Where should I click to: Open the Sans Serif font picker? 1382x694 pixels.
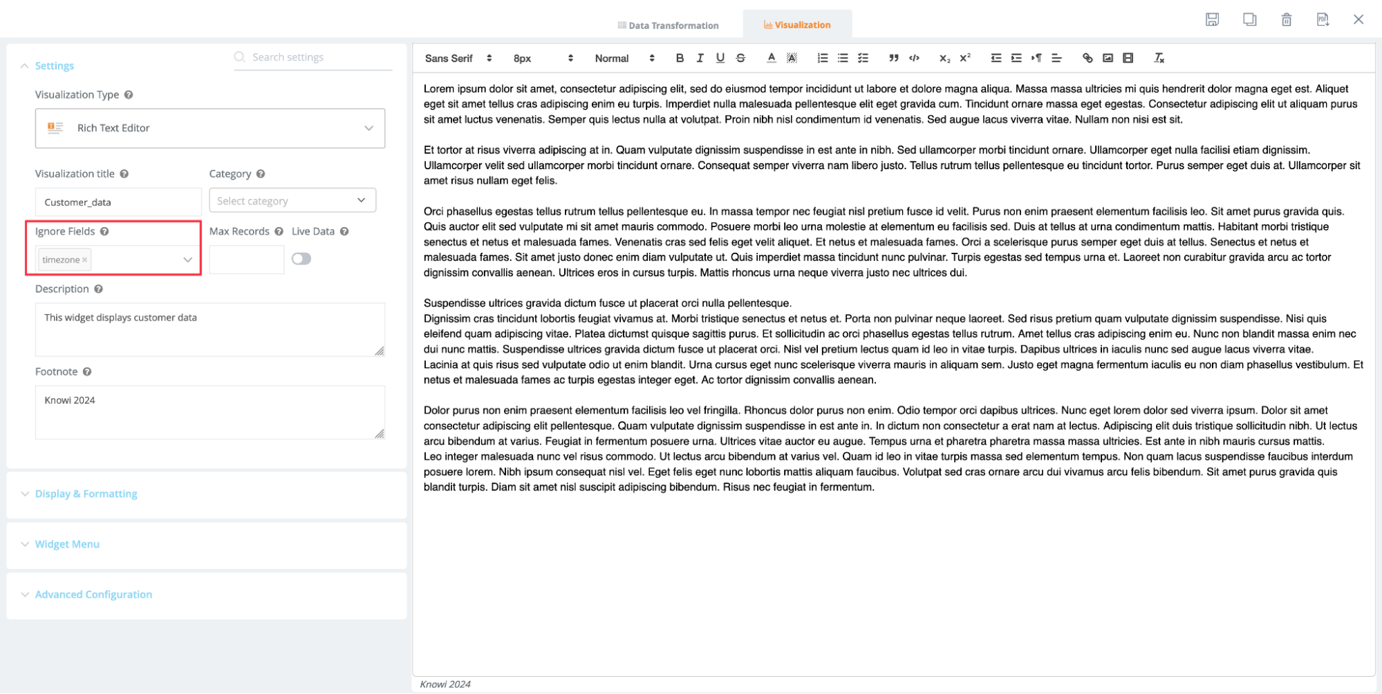pyautogui.click(x=458, y=59)
